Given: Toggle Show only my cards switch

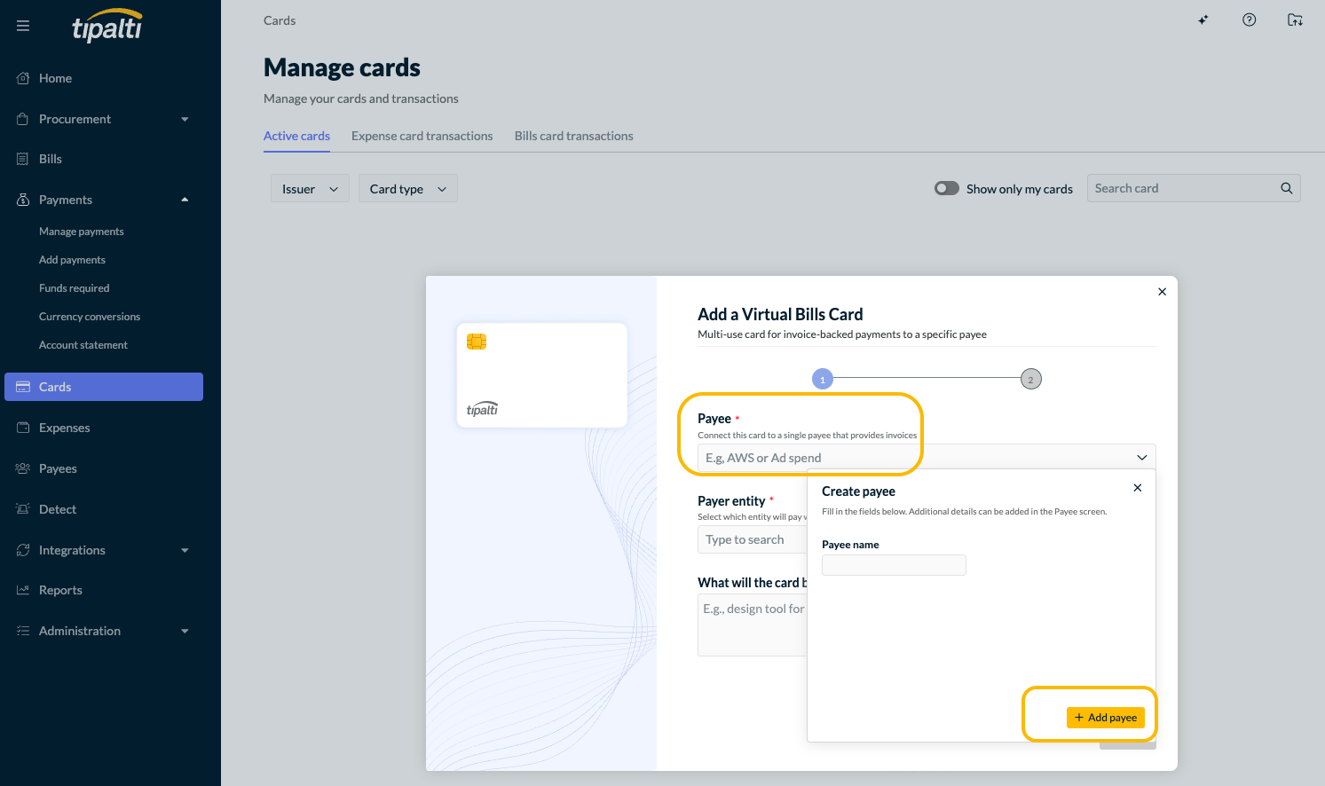Looking at the screenshot, I should click(947, 188).
